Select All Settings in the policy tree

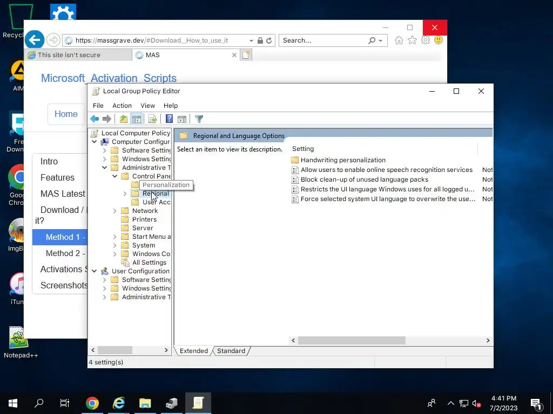[149, 263]
